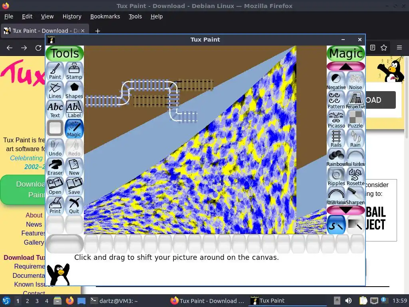Open the History menu in Firefox

click(x=72, y=16)
